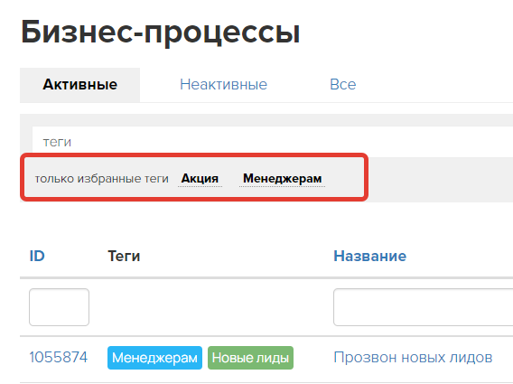
Task: Switch to the Активные tab
Action: pos(79,85)
